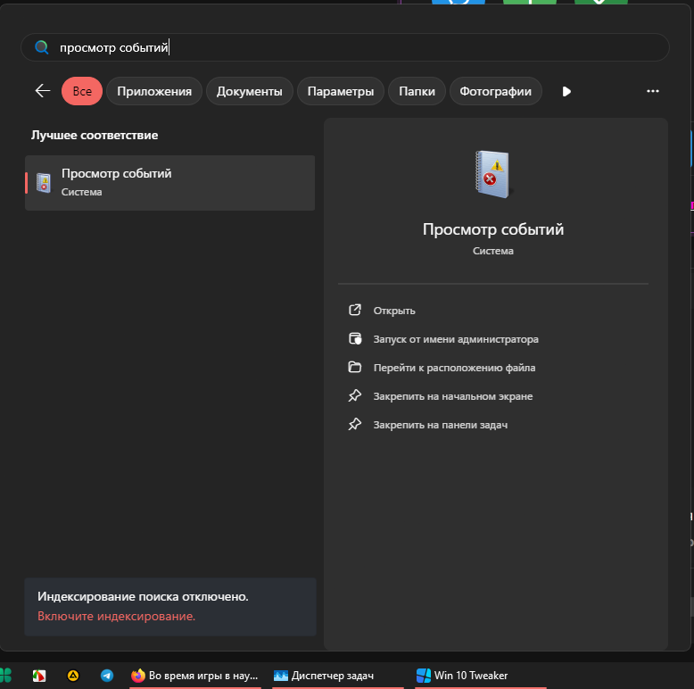Click the search text input field
This screenshot has height=689, width=694.
(x=357, y=47)
